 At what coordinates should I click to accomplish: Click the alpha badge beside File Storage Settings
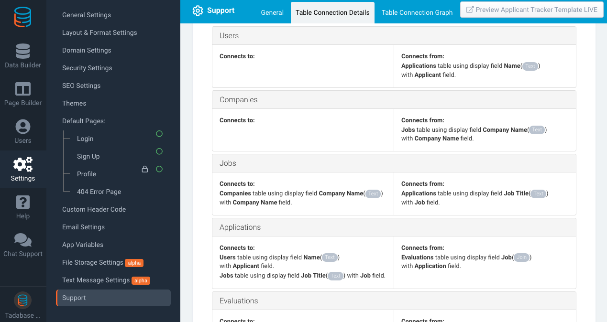click(134, 263)
